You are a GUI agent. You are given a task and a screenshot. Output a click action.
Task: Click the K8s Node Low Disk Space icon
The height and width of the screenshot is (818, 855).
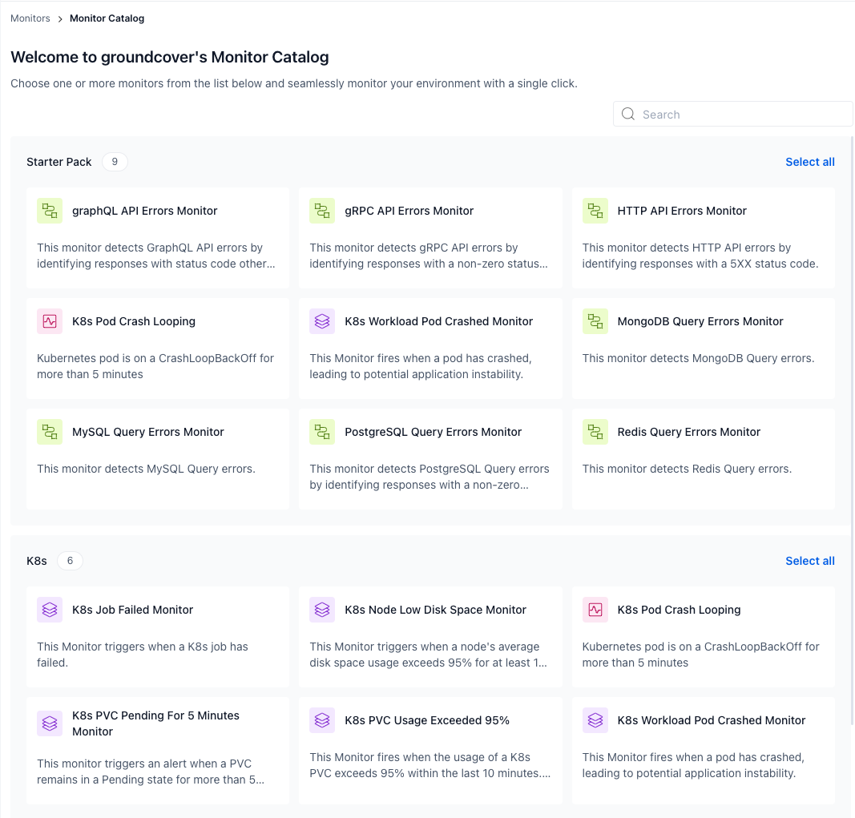pos(322,610)
